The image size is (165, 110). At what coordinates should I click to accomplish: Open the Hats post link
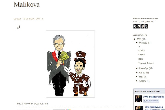(x=140, y=59)
